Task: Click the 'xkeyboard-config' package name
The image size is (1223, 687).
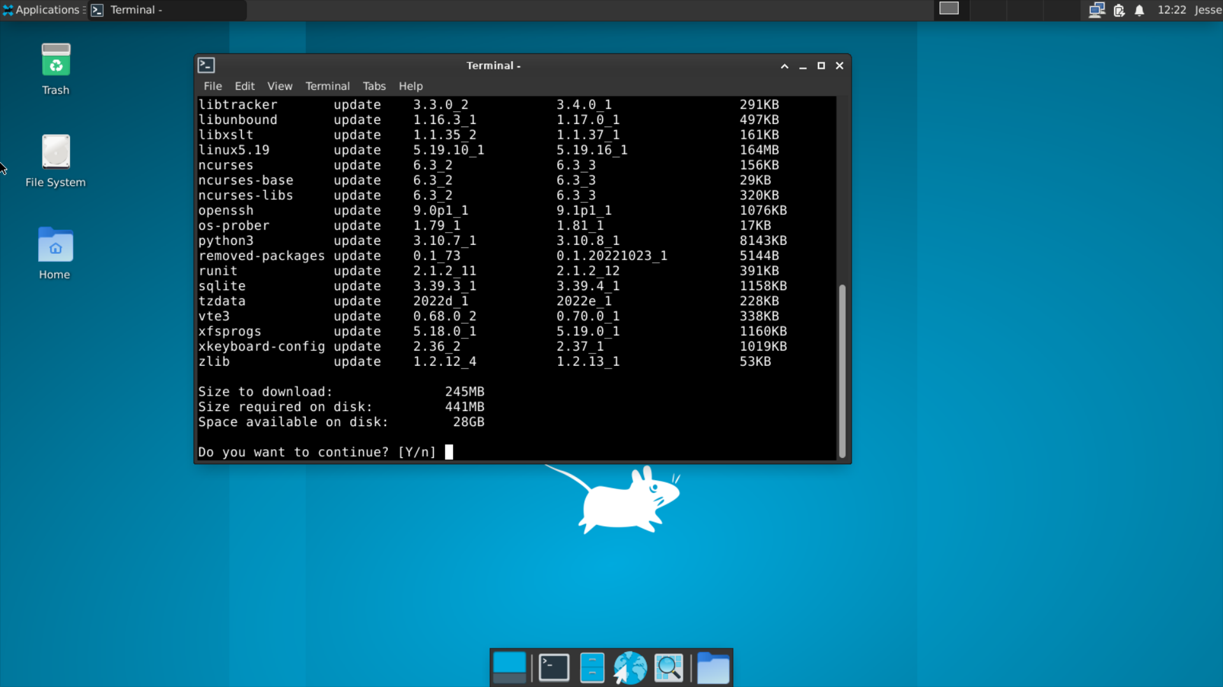Action: [x=262, y=347]
